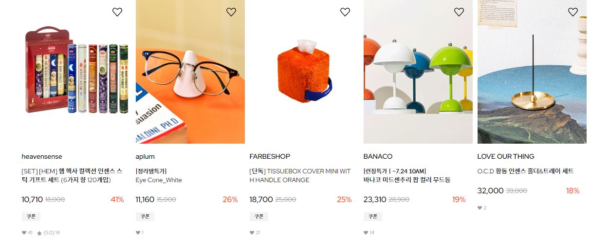
Task: Toggle wishlist heart on Eye Cone product
Action: click(x=231, y=12)
